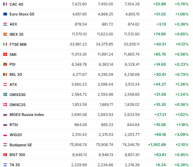Viewport: 193px width, 167px height.
Task: Click the ATX last price 3,560.23
Action: pyautogui.click(x=79, y=84)
